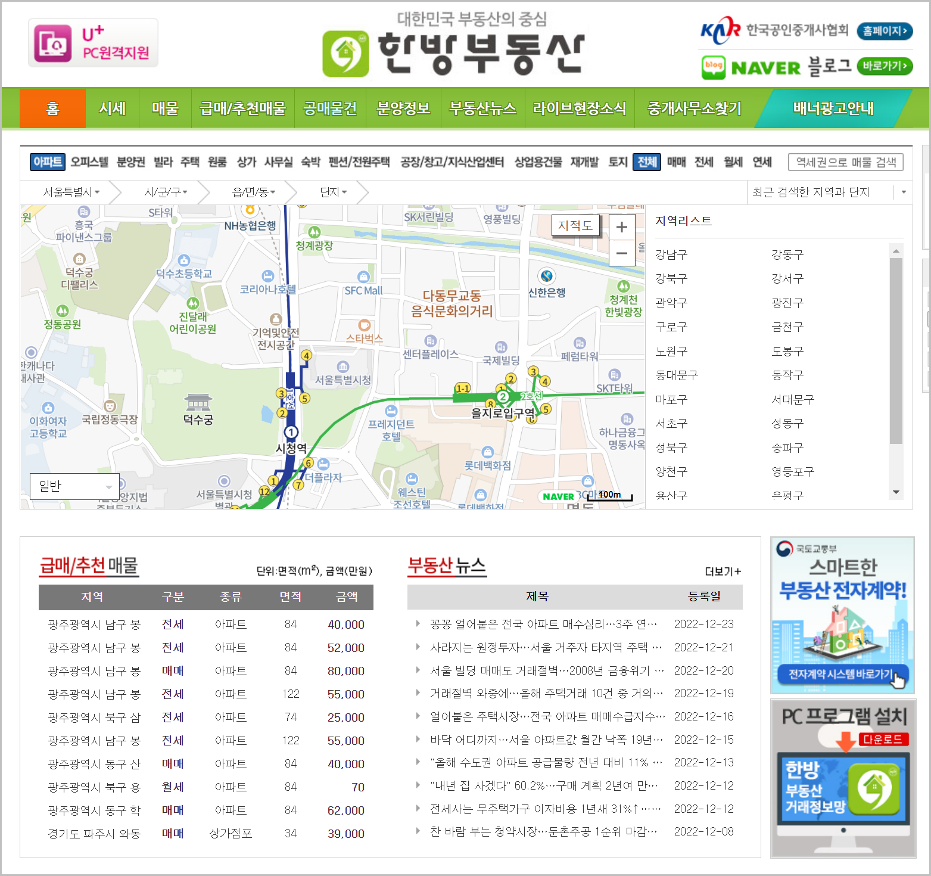Image resolution: width=931 pixels, height=876 pixels.
Task: Open the 서울특별시 region dropdown
Action: click(71, 192)
